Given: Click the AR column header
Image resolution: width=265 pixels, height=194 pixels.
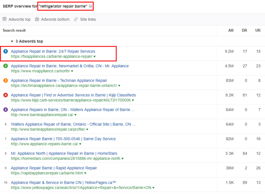Looking at the screenshot, I should pos(231,30).
